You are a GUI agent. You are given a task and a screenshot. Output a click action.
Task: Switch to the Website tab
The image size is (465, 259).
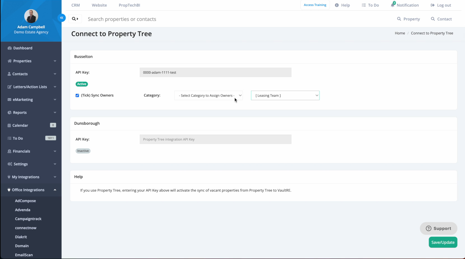click(x=99, y=5)
